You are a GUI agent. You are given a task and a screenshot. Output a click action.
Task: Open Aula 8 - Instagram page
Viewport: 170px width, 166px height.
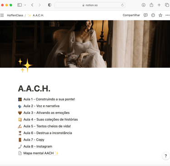(x=38, y=146)
